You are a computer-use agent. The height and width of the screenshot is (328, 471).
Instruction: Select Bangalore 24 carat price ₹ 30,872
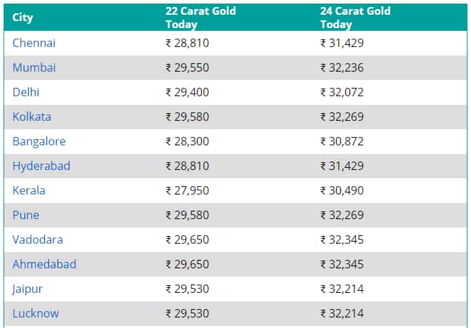pyautogui.click(x=342, y=141)
